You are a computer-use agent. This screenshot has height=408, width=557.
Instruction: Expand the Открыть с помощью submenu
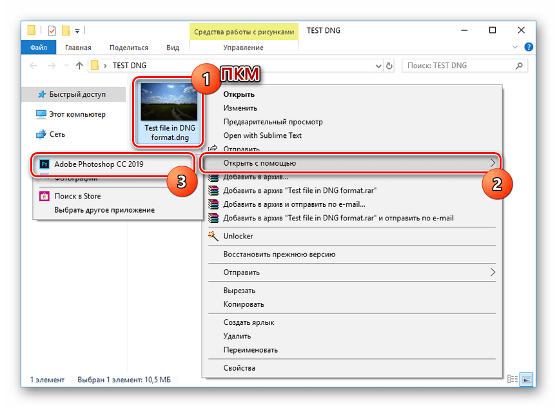tap(351, 163)
